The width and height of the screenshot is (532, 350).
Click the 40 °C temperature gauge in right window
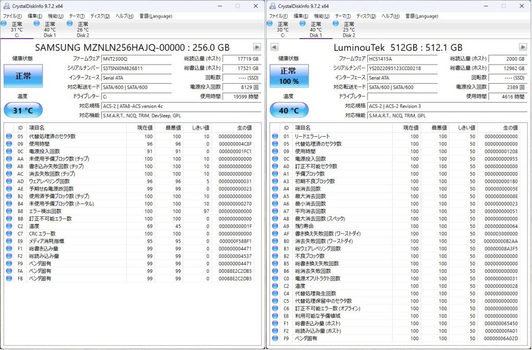(289, 110)
